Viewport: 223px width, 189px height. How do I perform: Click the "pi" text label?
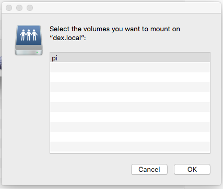(x=54, y=58)
